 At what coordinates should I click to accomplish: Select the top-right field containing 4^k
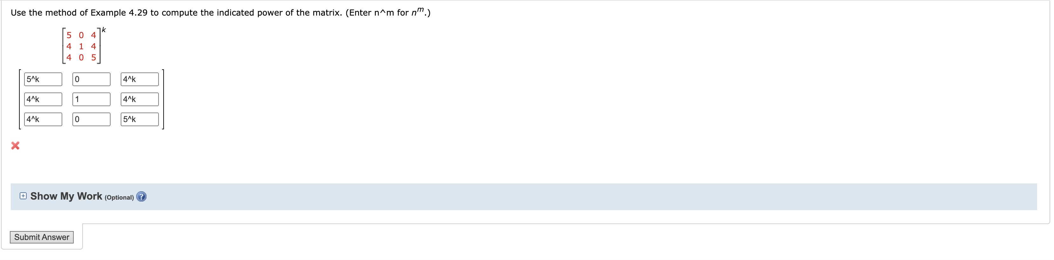[139, 79]
